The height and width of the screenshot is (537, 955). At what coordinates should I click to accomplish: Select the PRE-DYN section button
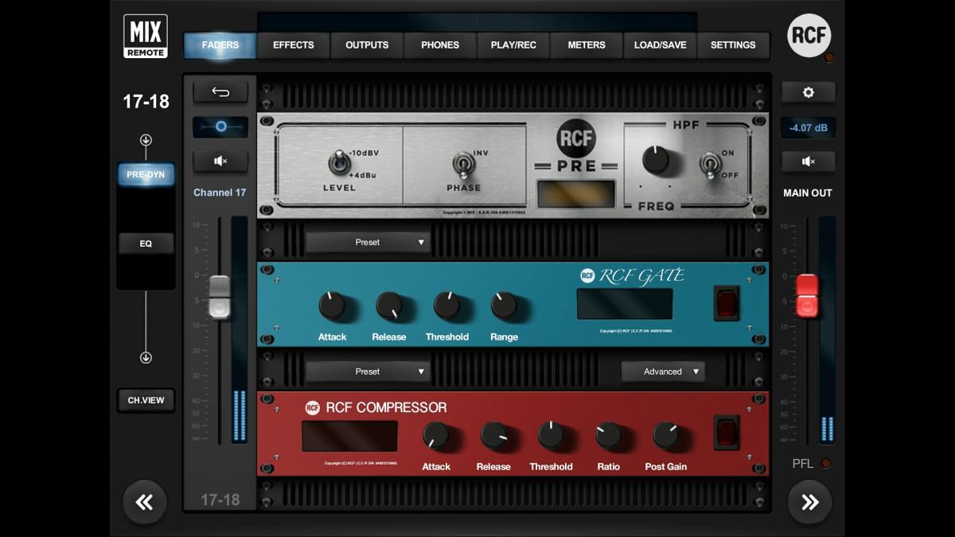click(146, 175)
